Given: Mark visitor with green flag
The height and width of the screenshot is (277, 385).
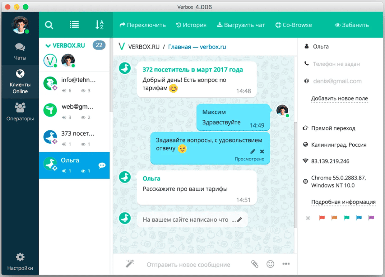Looking at the screenshot, I should pyautogui.click(x=346, y=218).
